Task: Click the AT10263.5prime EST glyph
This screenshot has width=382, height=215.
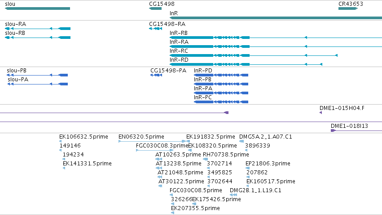Action: (158, 159)
